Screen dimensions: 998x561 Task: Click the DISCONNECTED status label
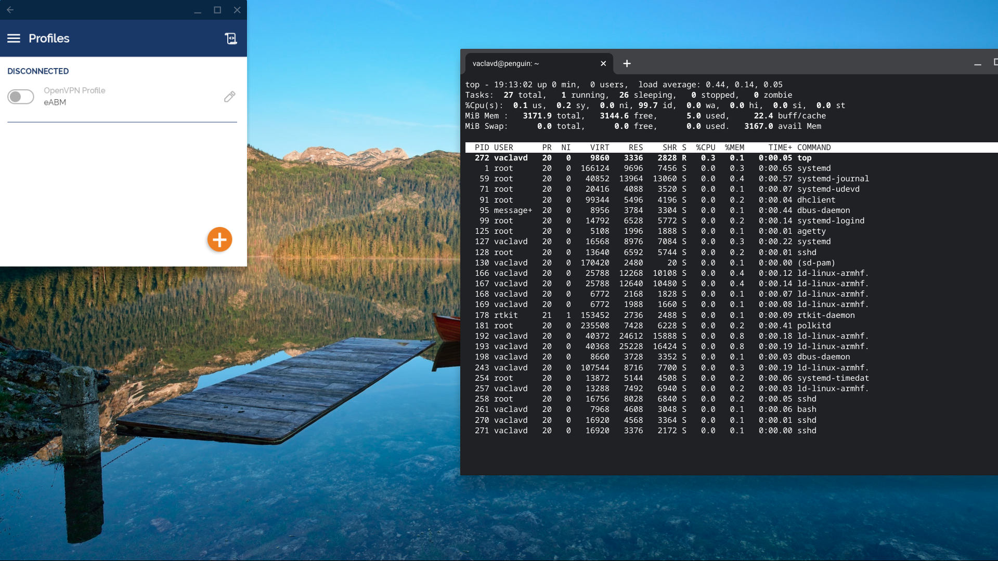tap(38, 71)
